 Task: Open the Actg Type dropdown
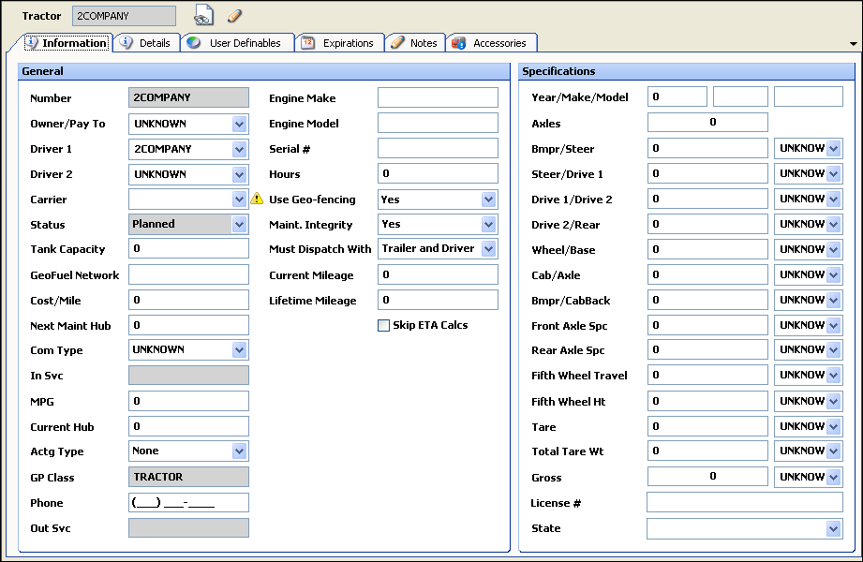(240, 451)
